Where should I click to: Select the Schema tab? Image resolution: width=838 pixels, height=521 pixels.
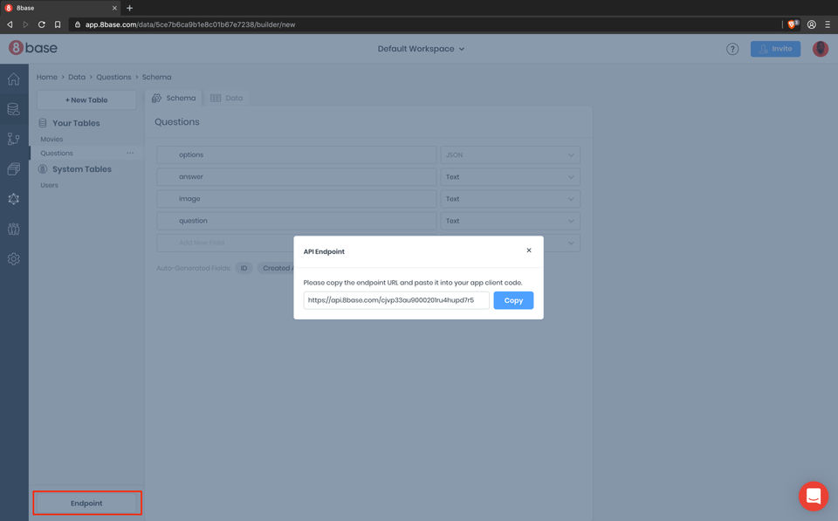[x=175, y=99]
